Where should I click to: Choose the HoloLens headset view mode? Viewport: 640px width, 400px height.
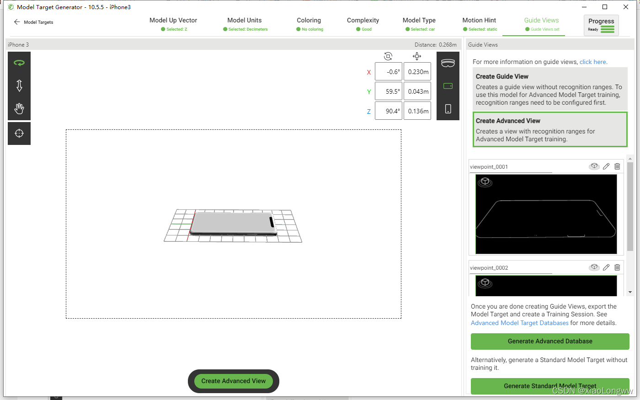(x=448, y=63)
